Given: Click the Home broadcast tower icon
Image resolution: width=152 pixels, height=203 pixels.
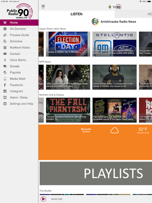Looking at the screenshot, I should [5, 23].
